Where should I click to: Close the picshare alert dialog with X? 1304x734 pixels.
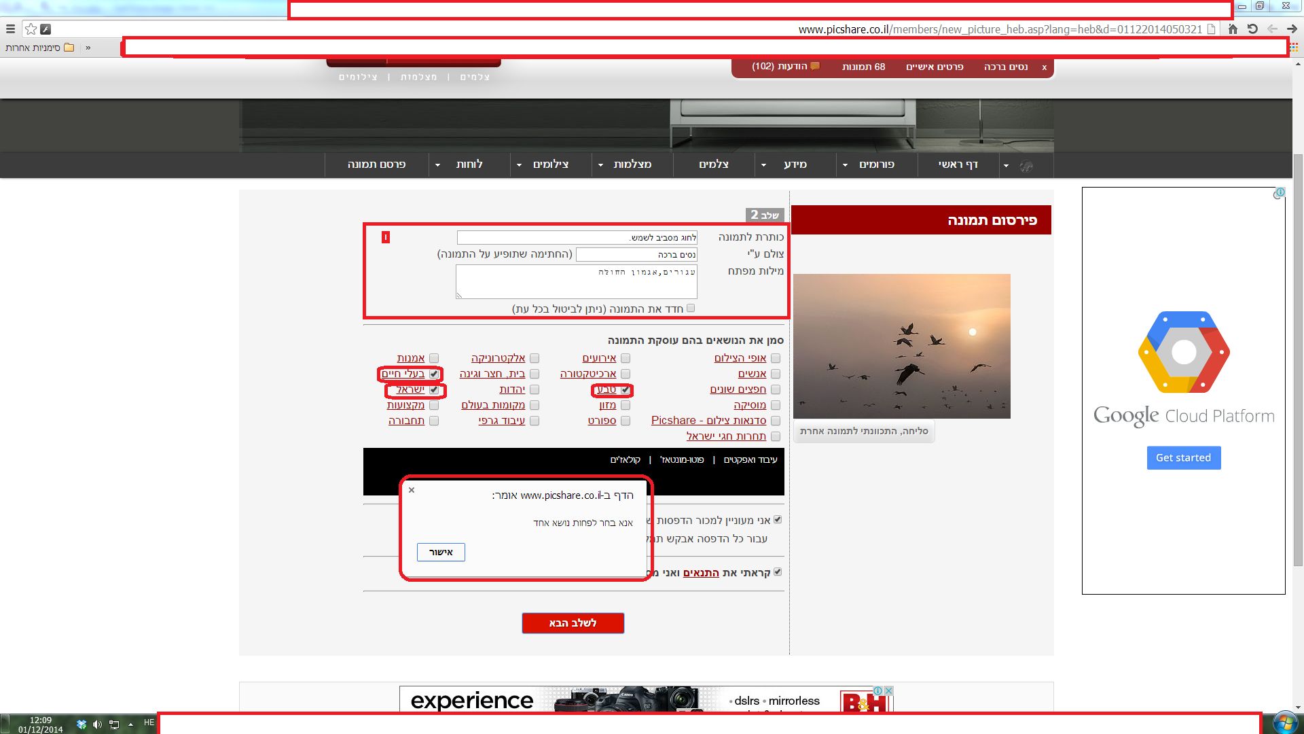pyautogui.click(x=412, y=490)
